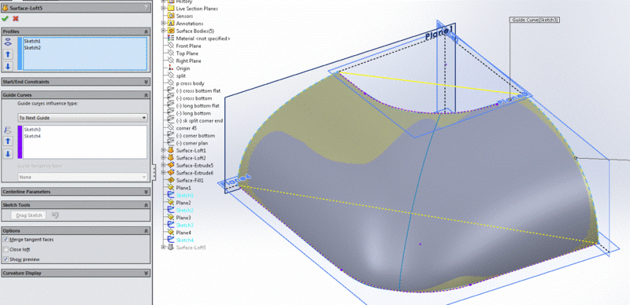Move guide curve up in Guide Curves
The width and height of the screenshot is (630, 305).
(x=8, y=141)
